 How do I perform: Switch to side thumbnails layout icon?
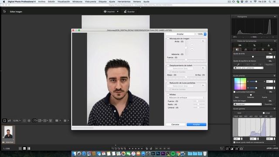coord(29,148)
